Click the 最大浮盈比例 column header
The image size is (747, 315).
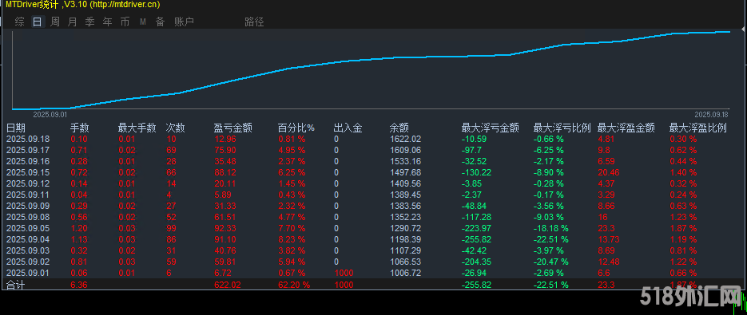pos(698,128)
